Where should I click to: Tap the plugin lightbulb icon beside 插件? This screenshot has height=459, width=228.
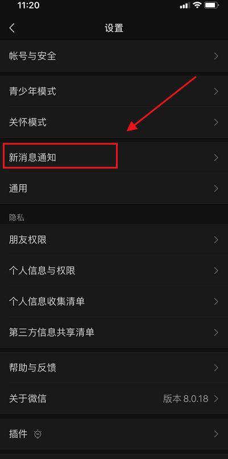(x=38, y=434)
